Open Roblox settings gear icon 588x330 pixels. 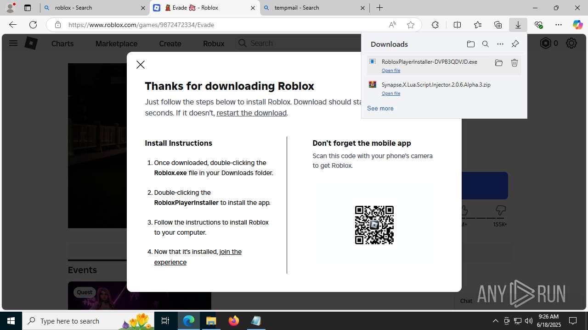pos(571,43)
